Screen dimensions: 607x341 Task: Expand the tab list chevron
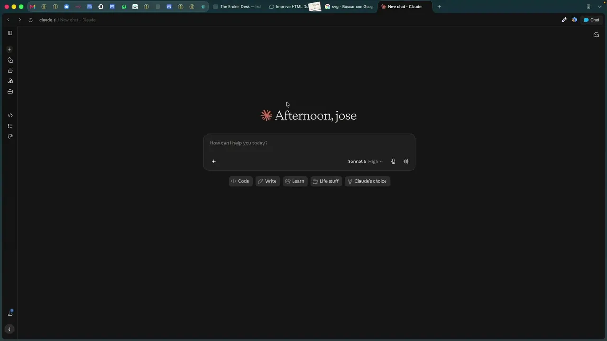pos(600,7)
